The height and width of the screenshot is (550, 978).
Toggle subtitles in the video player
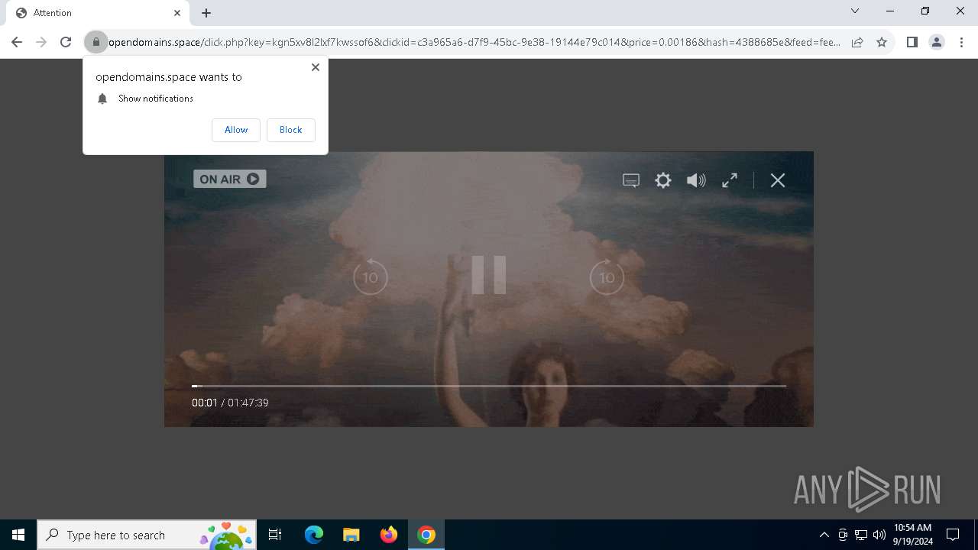click(x=631, y=180)
